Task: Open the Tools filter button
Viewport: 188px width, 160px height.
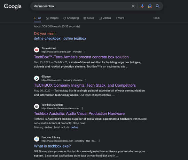Action: pos(156,18)
